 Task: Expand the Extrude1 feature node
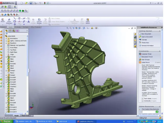click(6, 57)
